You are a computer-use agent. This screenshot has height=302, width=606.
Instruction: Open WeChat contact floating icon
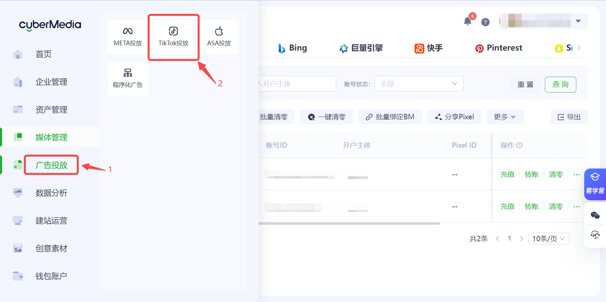[595, 215]
